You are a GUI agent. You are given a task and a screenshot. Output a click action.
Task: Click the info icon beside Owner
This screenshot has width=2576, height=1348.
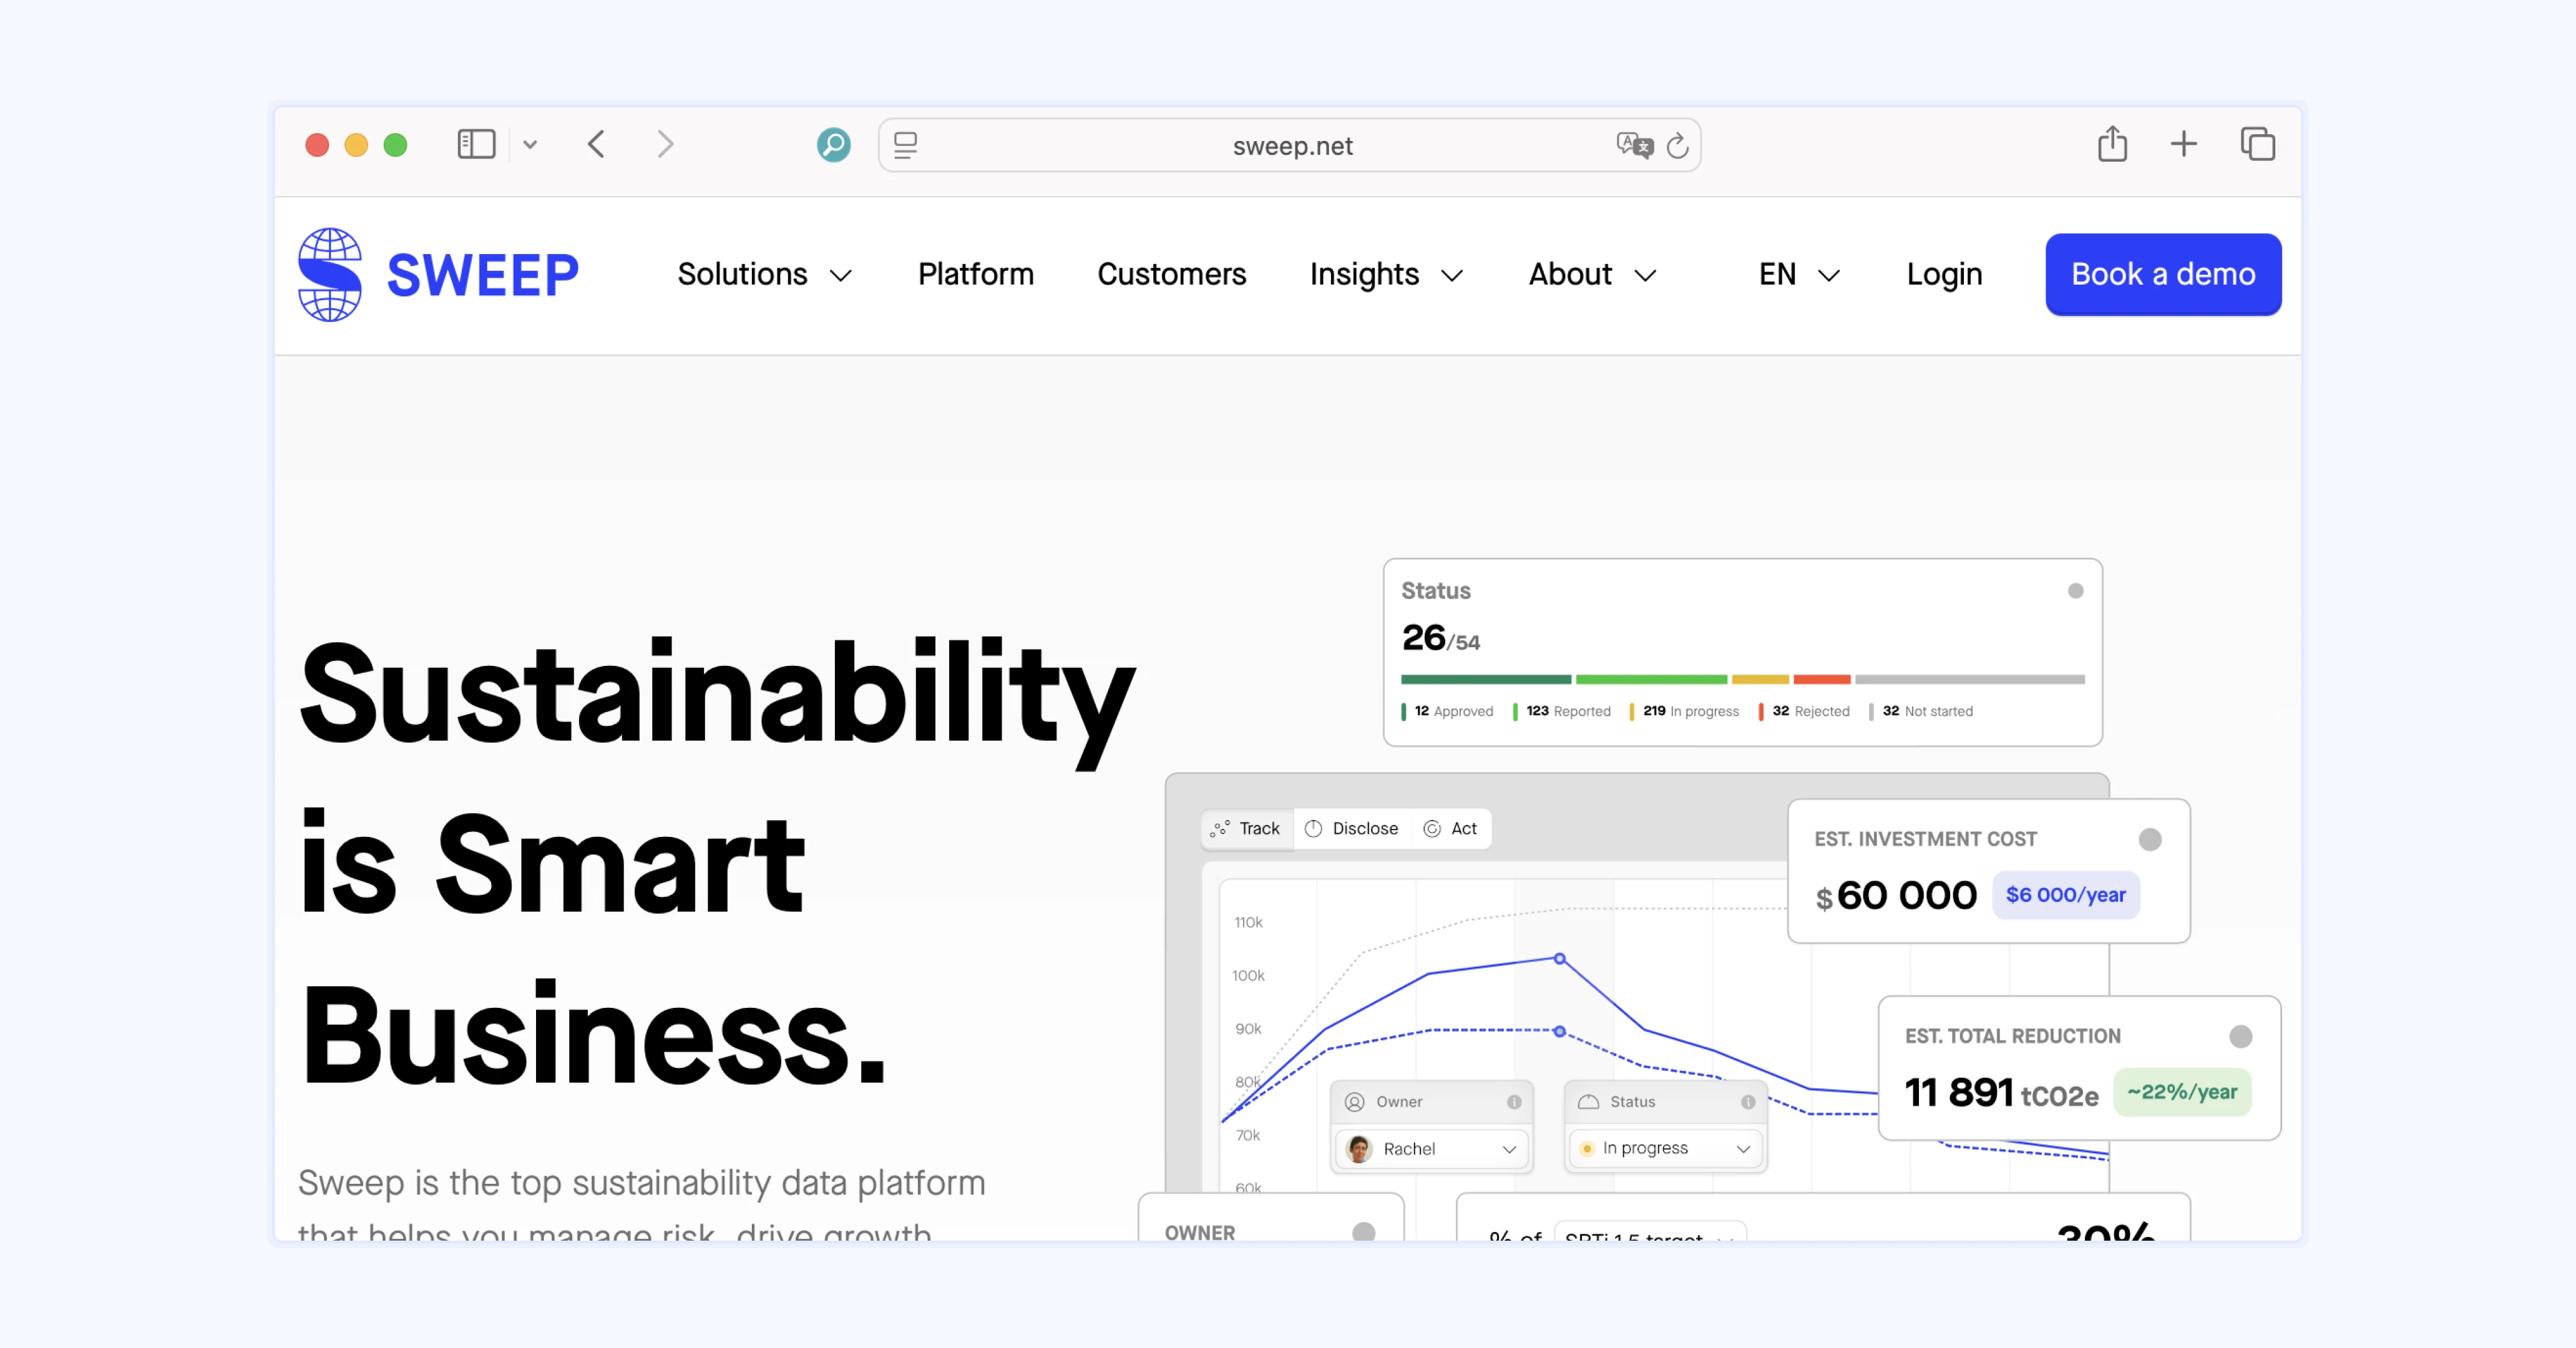tap(1514, 1102)
